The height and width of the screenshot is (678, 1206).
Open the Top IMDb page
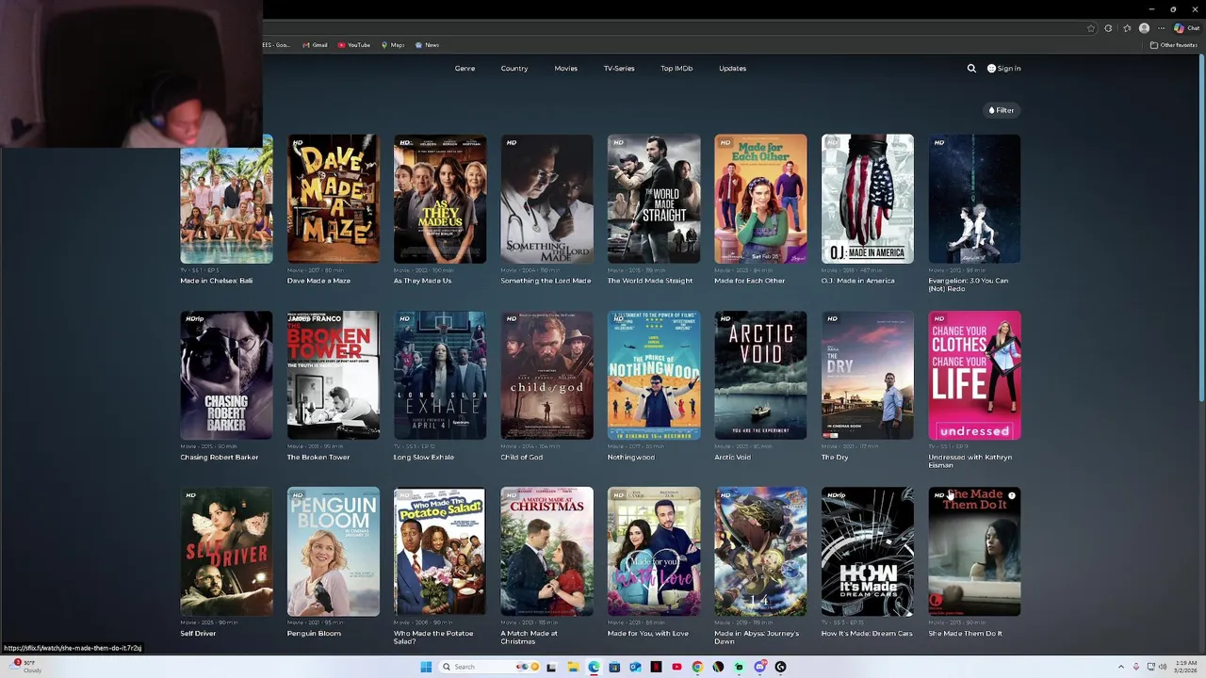pyautogui.click(x=676, y=69)
